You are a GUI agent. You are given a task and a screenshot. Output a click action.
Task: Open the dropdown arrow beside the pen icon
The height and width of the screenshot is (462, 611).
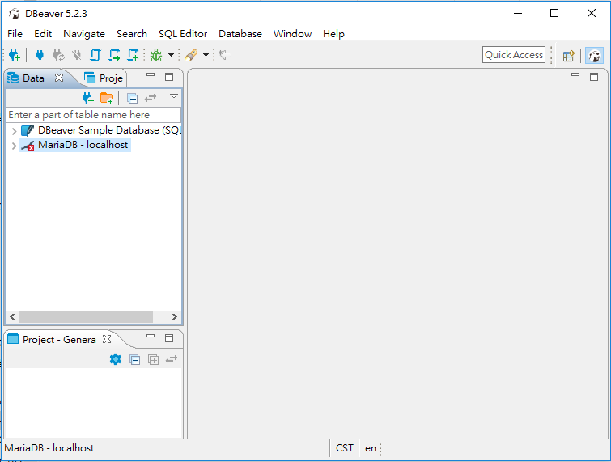click(x=206, y=55)
